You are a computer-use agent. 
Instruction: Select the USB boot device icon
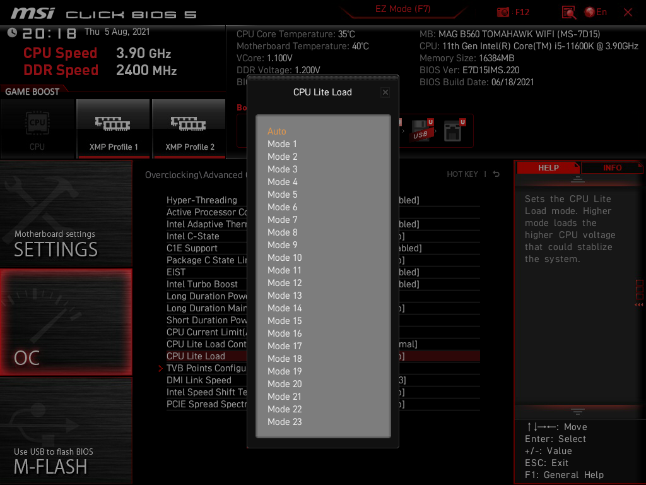422,131
